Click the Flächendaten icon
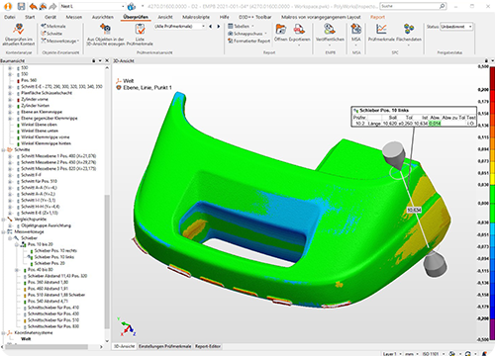 tap(409, 30)
